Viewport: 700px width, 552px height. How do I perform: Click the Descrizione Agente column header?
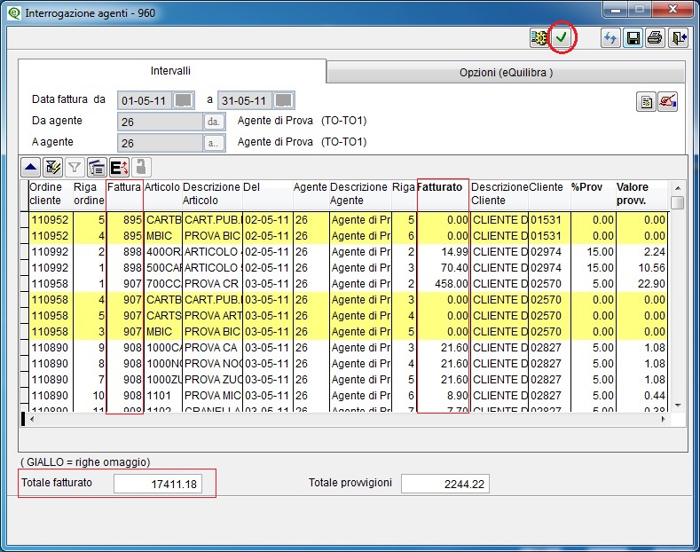(x=360, y=193)
